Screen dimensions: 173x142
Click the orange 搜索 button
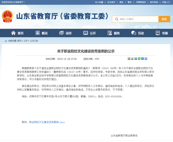coord(164,19)
